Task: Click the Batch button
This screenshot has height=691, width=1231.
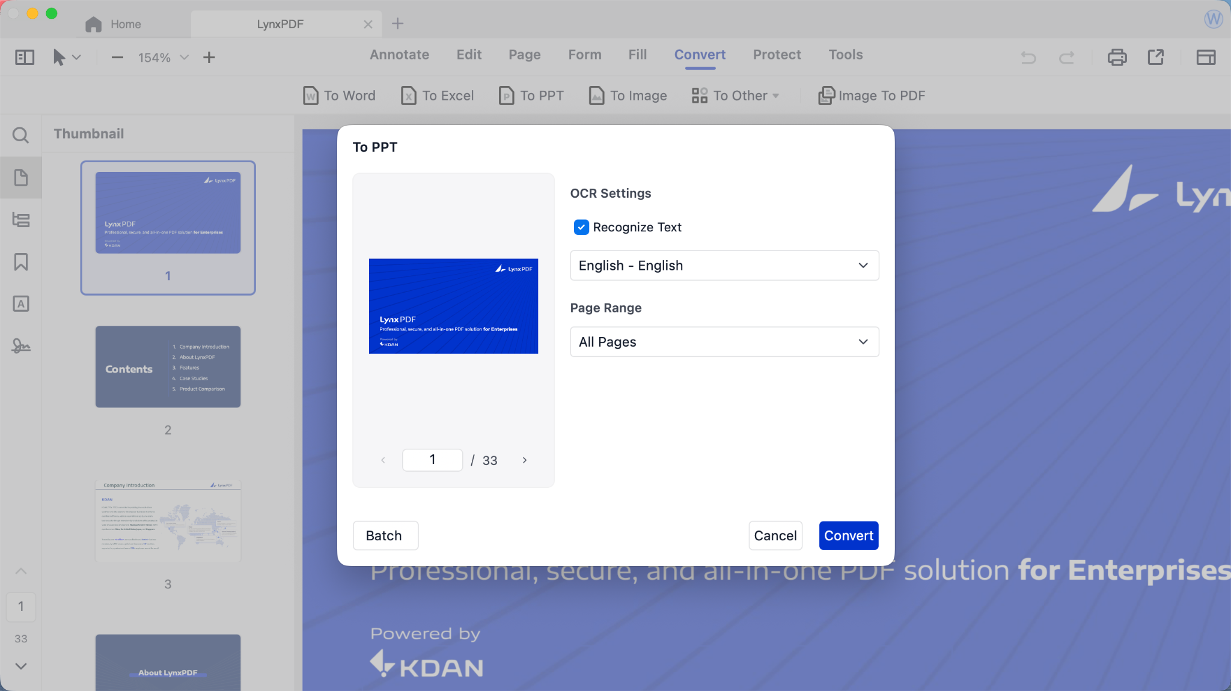Action: pyautogui.click(x=385, y=535)
